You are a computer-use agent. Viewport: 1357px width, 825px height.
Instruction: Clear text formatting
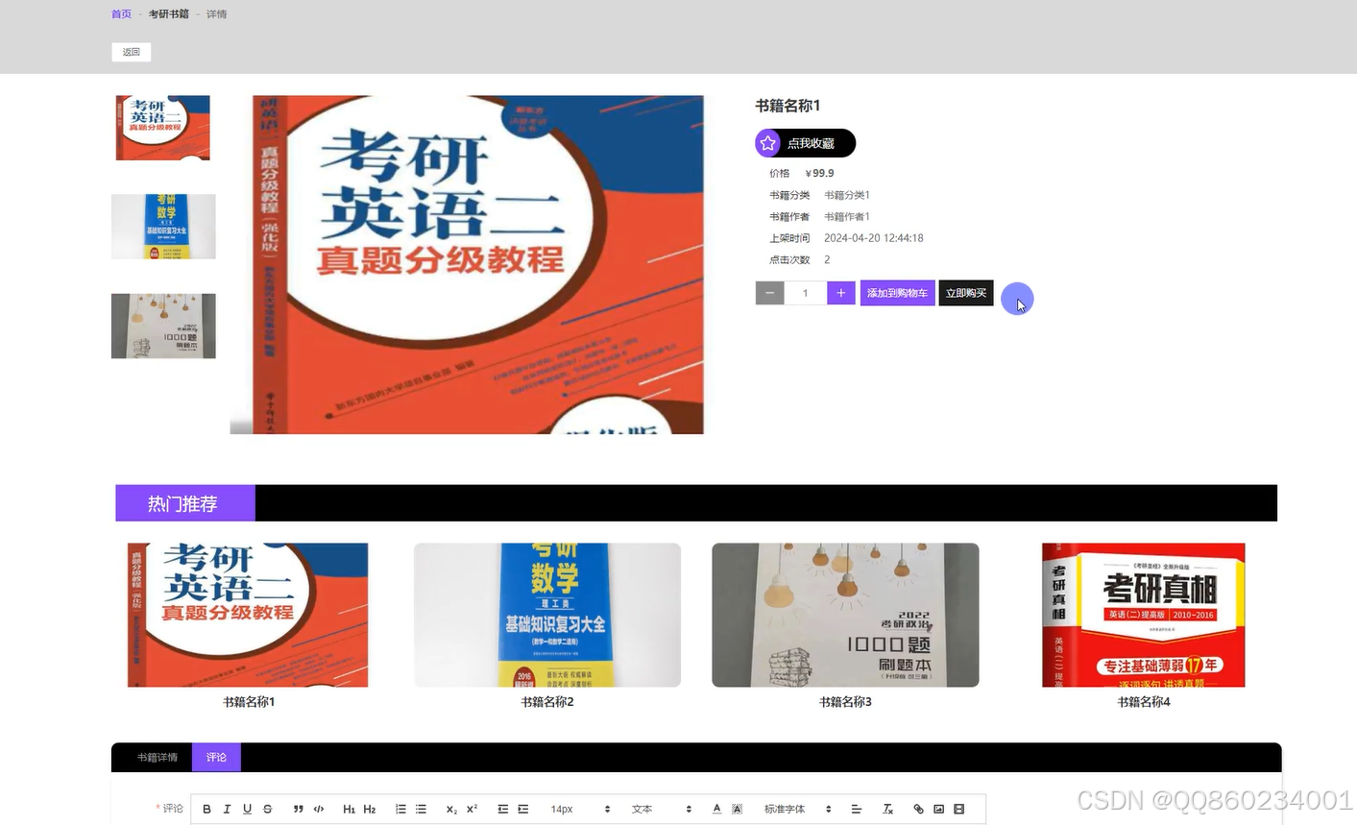pyautogui.click(x=887, y=809)
